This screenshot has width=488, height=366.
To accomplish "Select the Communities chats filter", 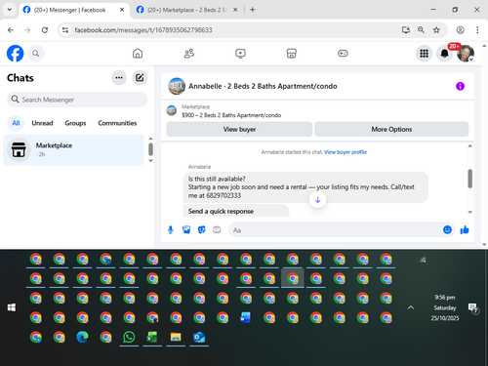I will point(117,123).
